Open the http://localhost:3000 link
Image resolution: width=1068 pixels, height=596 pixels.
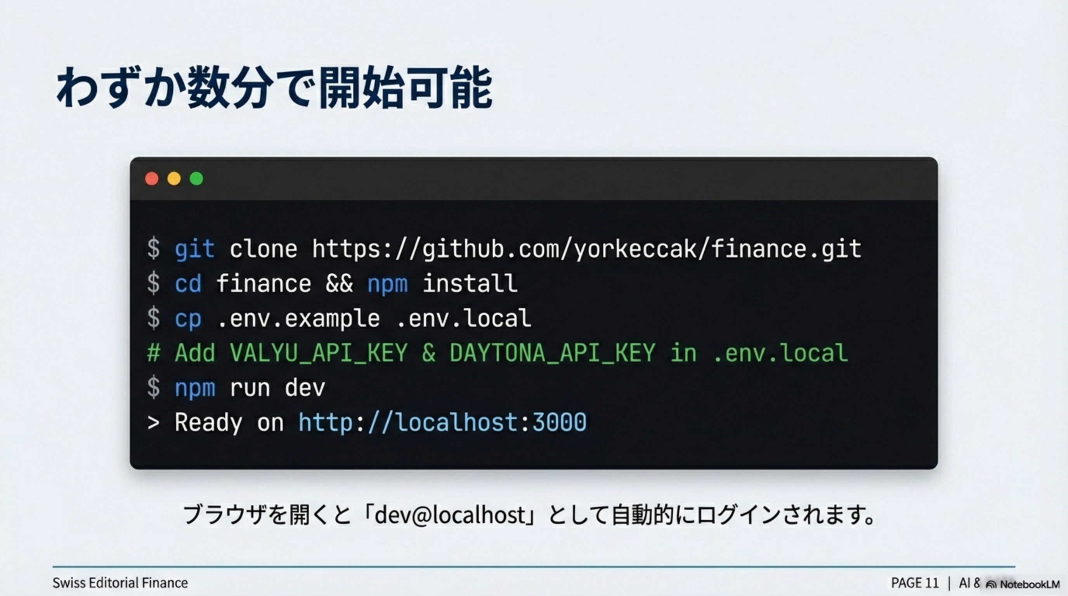pyautogui.click(x=442, y=422)
